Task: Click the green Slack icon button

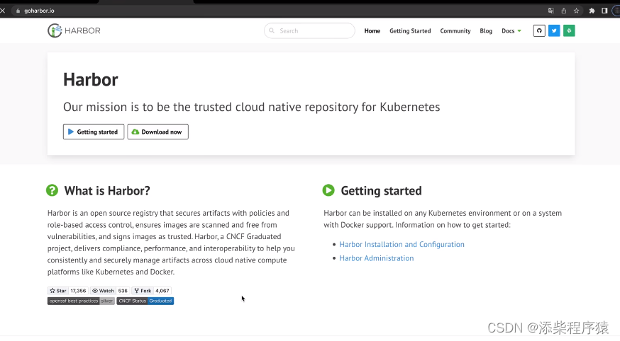Action: 569,30
